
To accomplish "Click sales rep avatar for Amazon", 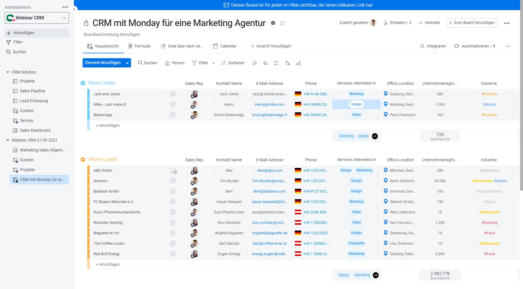I will pos(195,181).
